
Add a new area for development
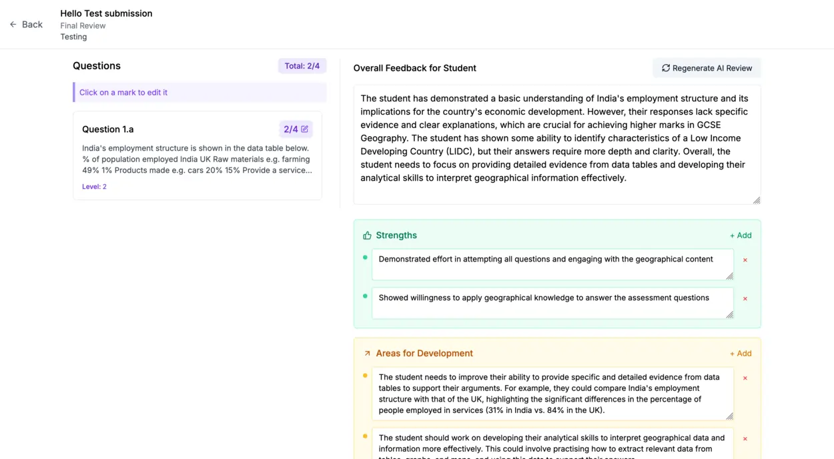740,353
